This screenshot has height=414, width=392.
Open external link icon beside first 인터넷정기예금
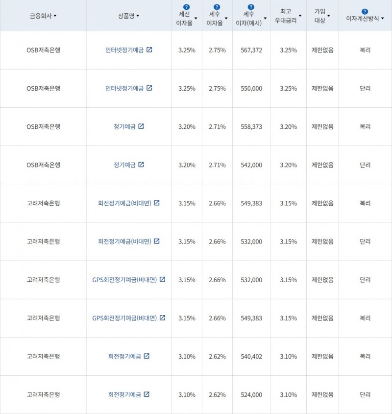[150, 50]
